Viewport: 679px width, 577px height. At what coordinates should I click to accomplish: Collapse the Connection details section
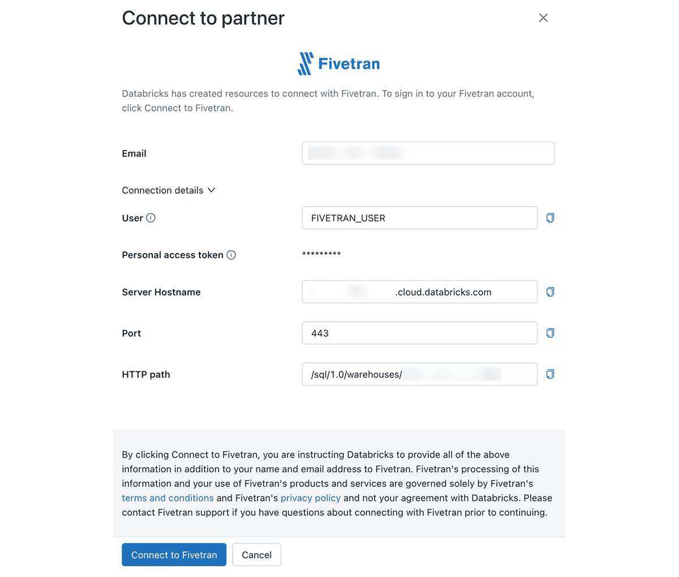(x=212, y=190)
